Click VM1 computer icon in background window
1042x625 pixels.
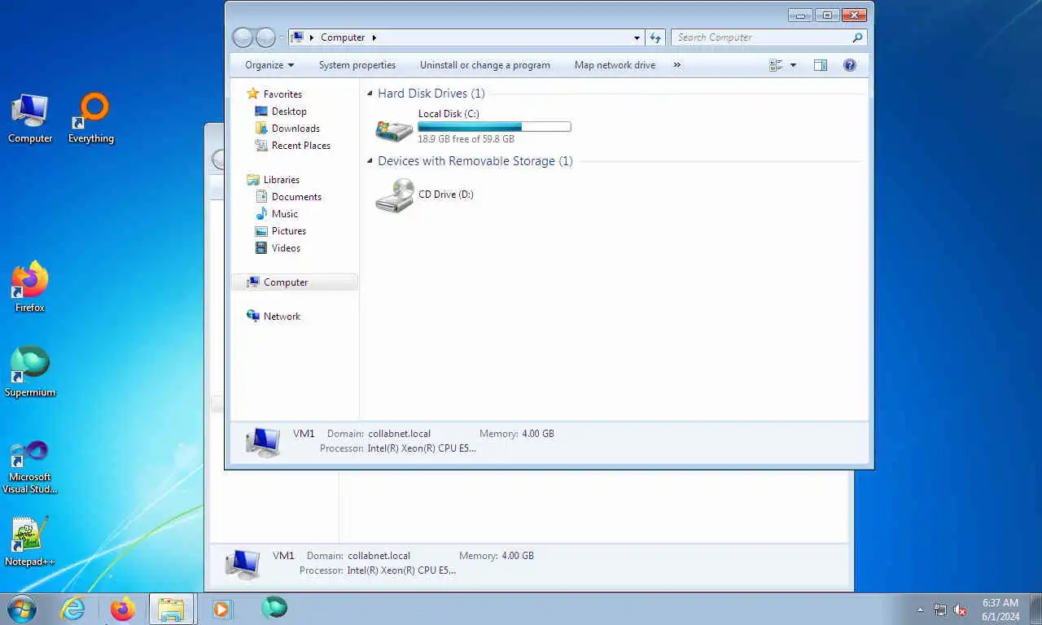click(243, 563)
